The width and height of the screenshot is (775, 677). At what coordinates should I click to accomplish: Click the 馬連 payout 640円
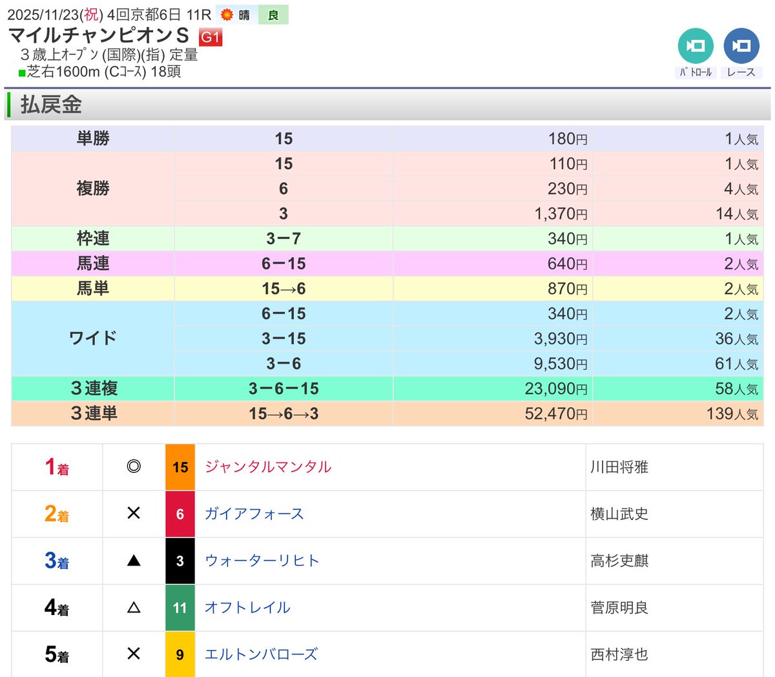tap(568, 264)
